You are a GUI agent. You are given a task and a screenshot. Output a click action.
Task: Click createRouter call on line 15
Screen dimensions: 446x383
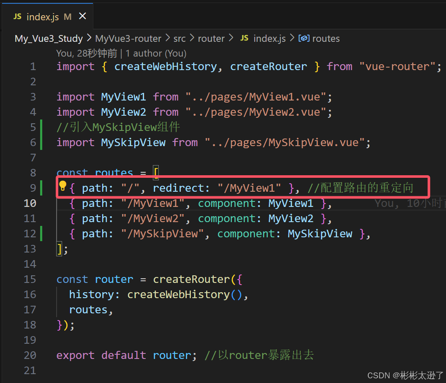point(191,279)
